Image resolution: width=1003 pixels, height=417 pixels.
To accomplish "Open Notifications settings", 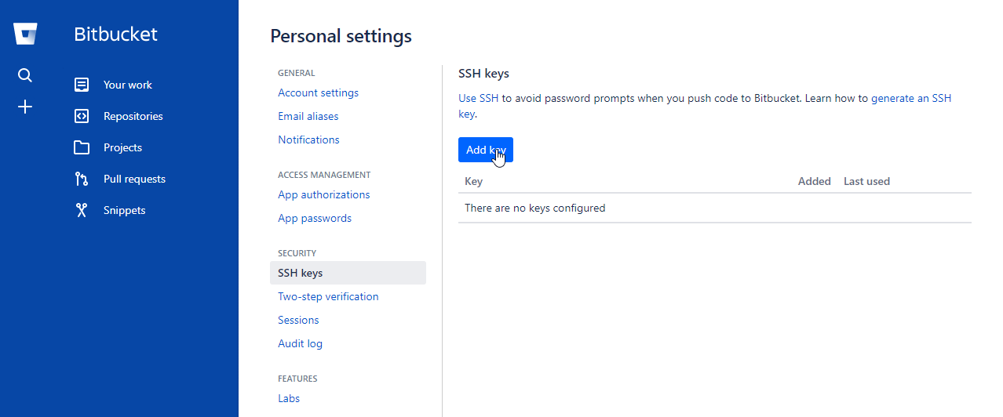I will pyautogui.click(x=308, y=140).
